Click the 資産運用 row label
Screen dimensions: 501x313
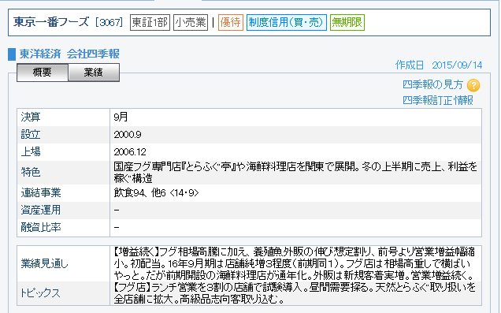coord(41,210)
